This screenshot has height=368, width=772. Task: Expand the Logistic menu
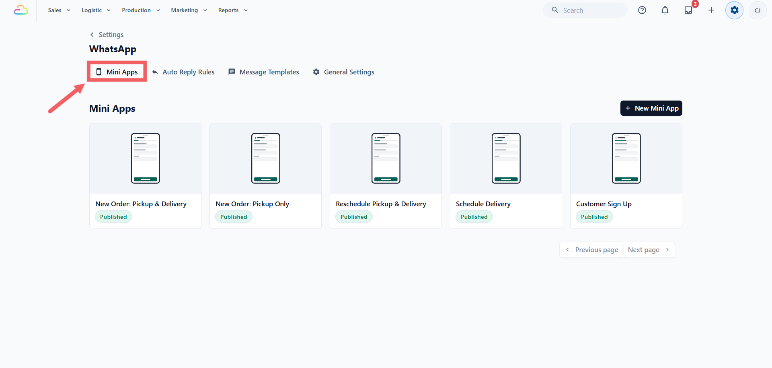[x=96, y=10]
